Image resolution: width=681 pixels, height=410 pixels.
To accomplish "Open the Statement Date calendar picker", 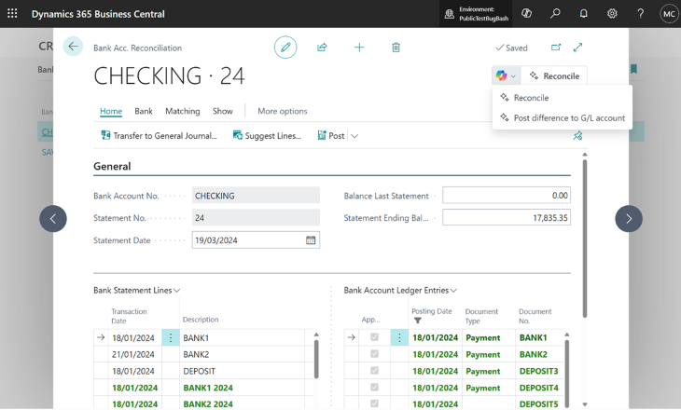I will 311,239.
